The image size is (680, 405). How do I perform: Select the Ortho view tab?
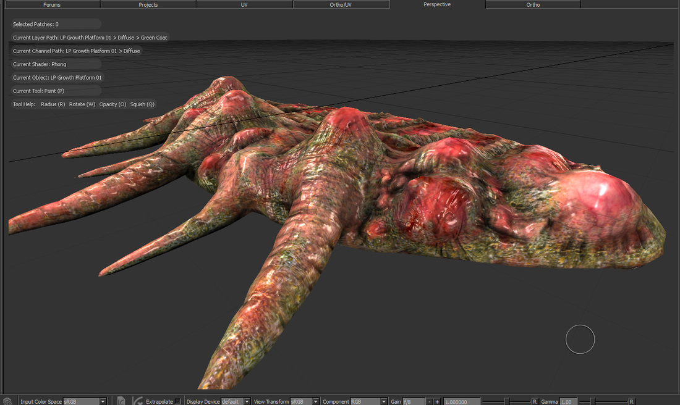click(533, 5)
